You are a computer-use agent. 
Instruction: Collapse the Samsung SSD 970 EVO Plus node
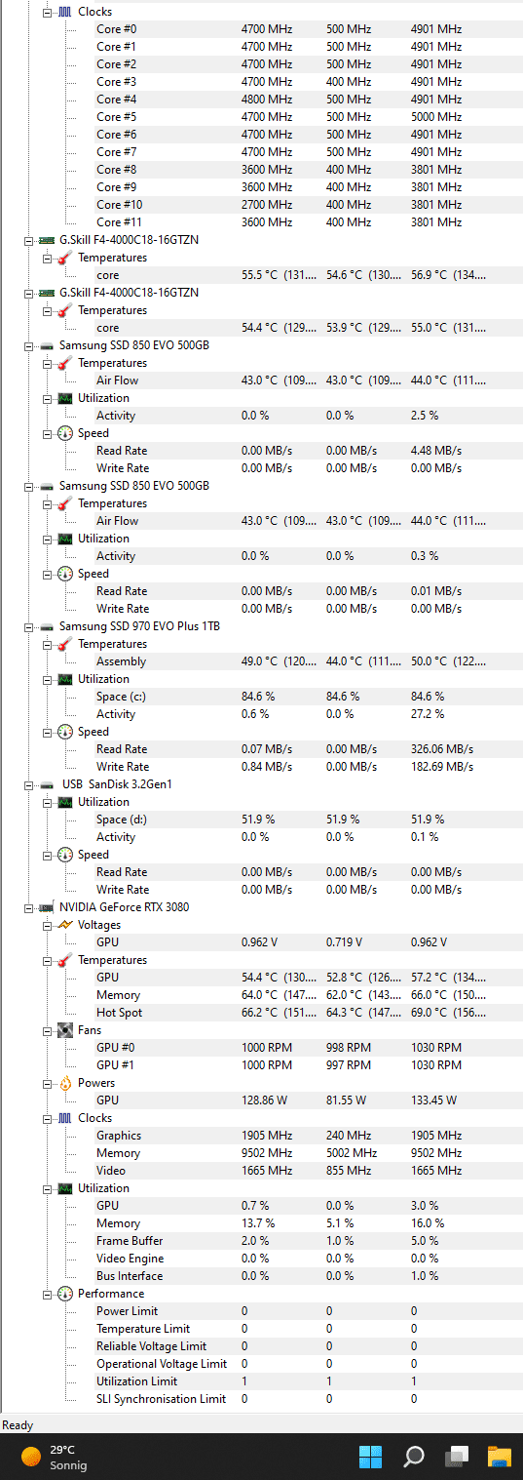29,626
